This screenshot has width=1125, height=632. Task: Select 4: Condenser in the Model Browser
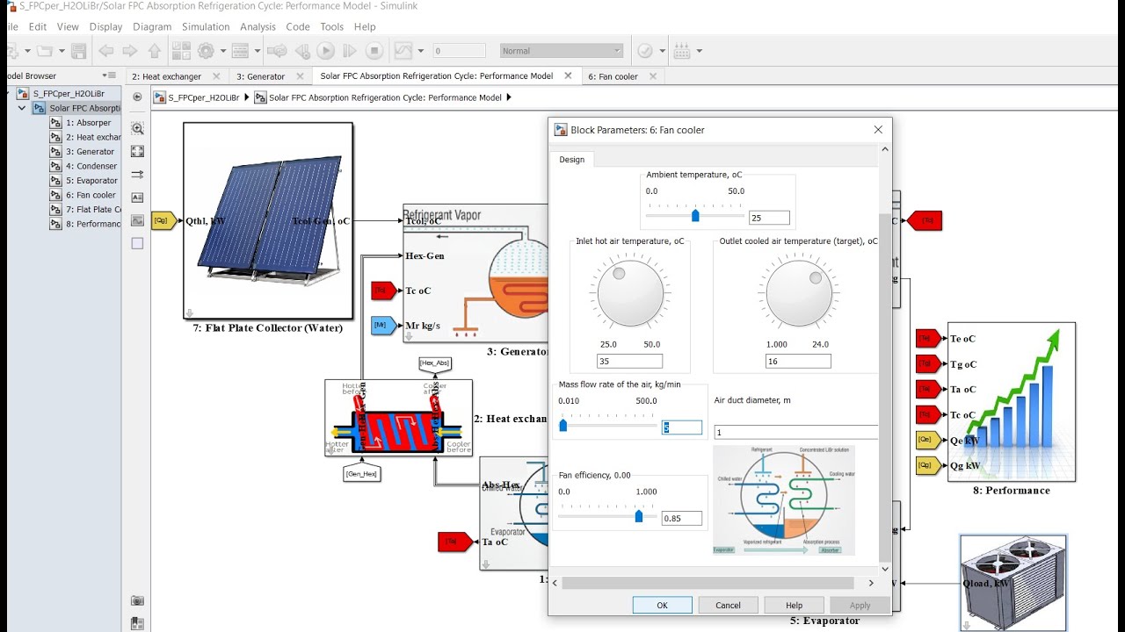91,166
